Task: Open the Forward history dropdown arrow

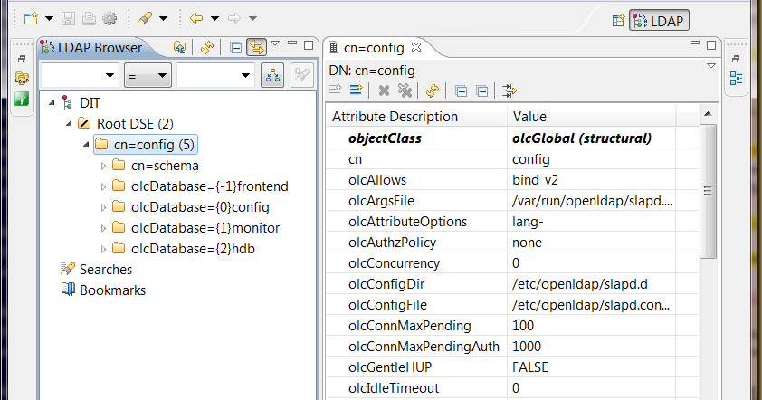Action: (252, 19)
